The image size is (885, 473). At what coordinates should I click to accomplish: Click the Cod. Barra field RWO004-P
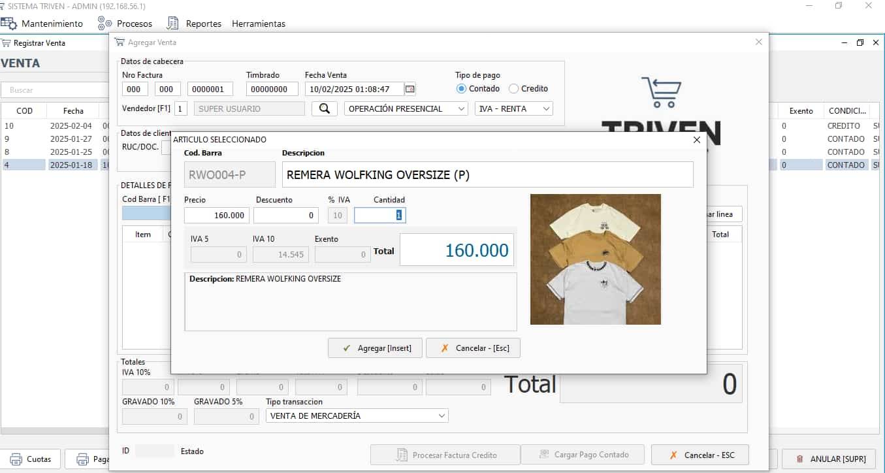pos(230,174)
